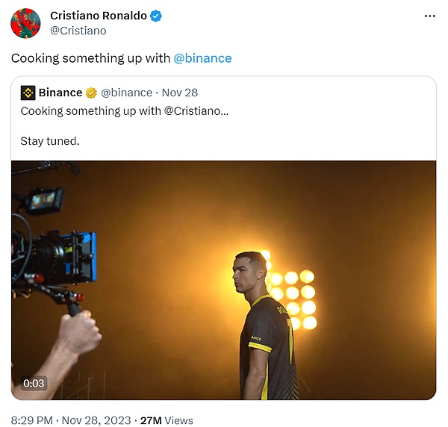The height and width of the screenshot is (427, 448).
Task: Open the tweet's three-dot more menu
Action: [x=429, y=16]
